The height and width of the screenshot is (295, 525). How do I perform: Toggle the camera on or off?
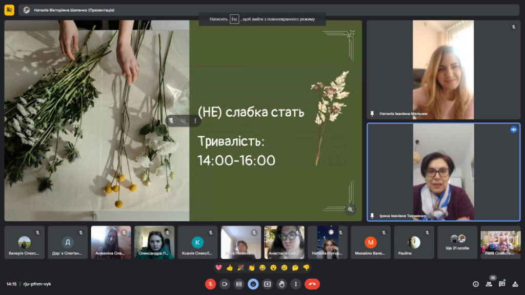(x=225, y=284)
